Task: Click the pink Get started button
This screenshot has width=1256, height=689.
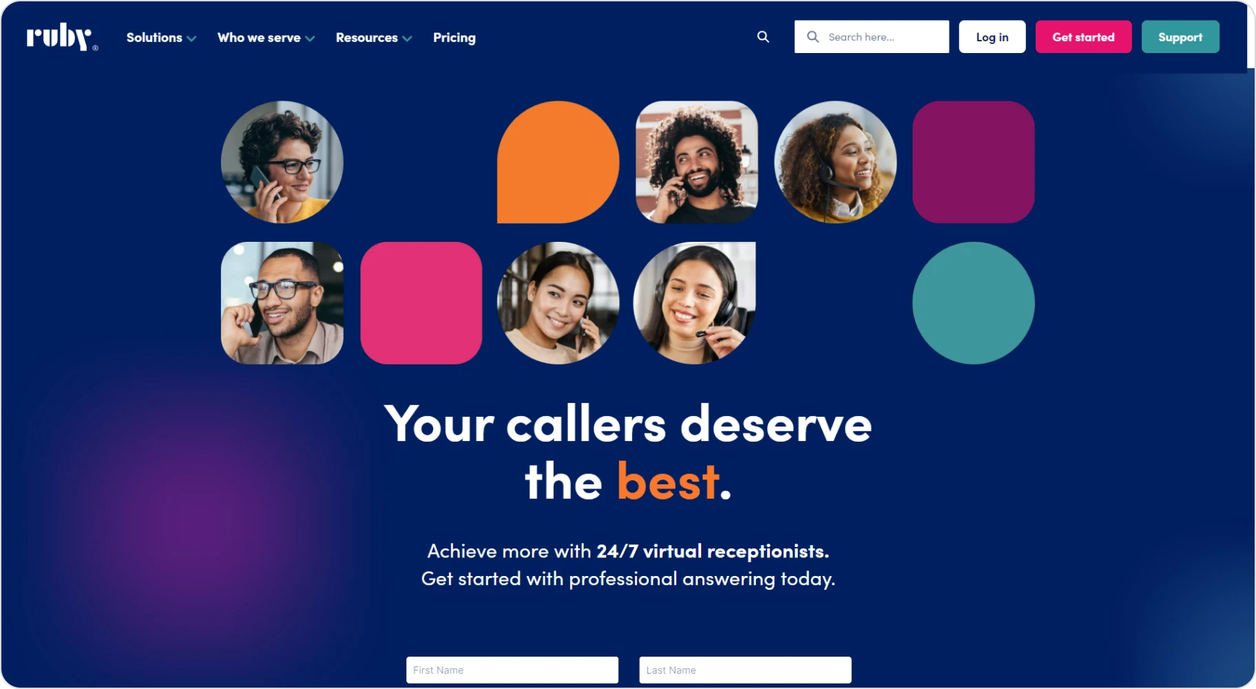Action: point(1083,37)
